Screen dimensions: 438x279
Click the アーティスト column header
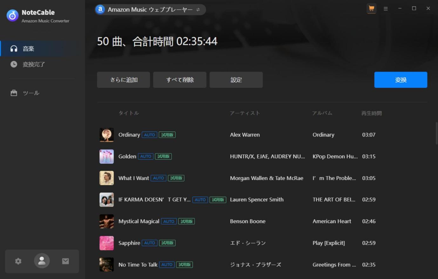coord(245,113)
